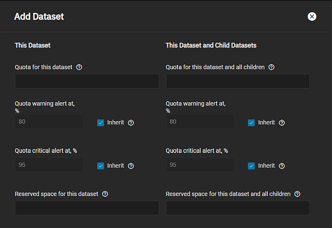Focus the Quota for this dataset field

pos(87,81)
